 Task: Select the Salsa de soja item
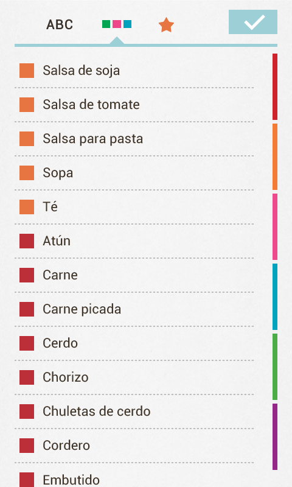[x=134, y=71]
